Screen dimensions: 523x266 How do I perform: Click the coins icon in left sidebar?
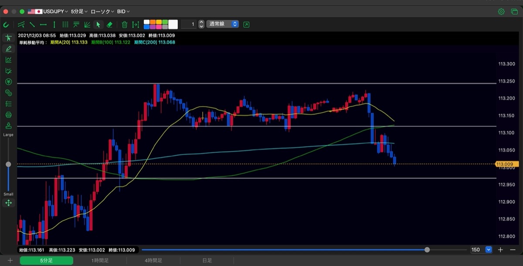coord(8,93)
